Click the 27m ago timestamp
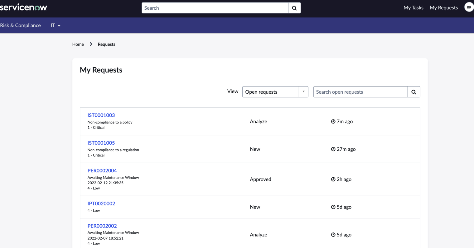Screen dimensions: 474x248 pos(346,149)
